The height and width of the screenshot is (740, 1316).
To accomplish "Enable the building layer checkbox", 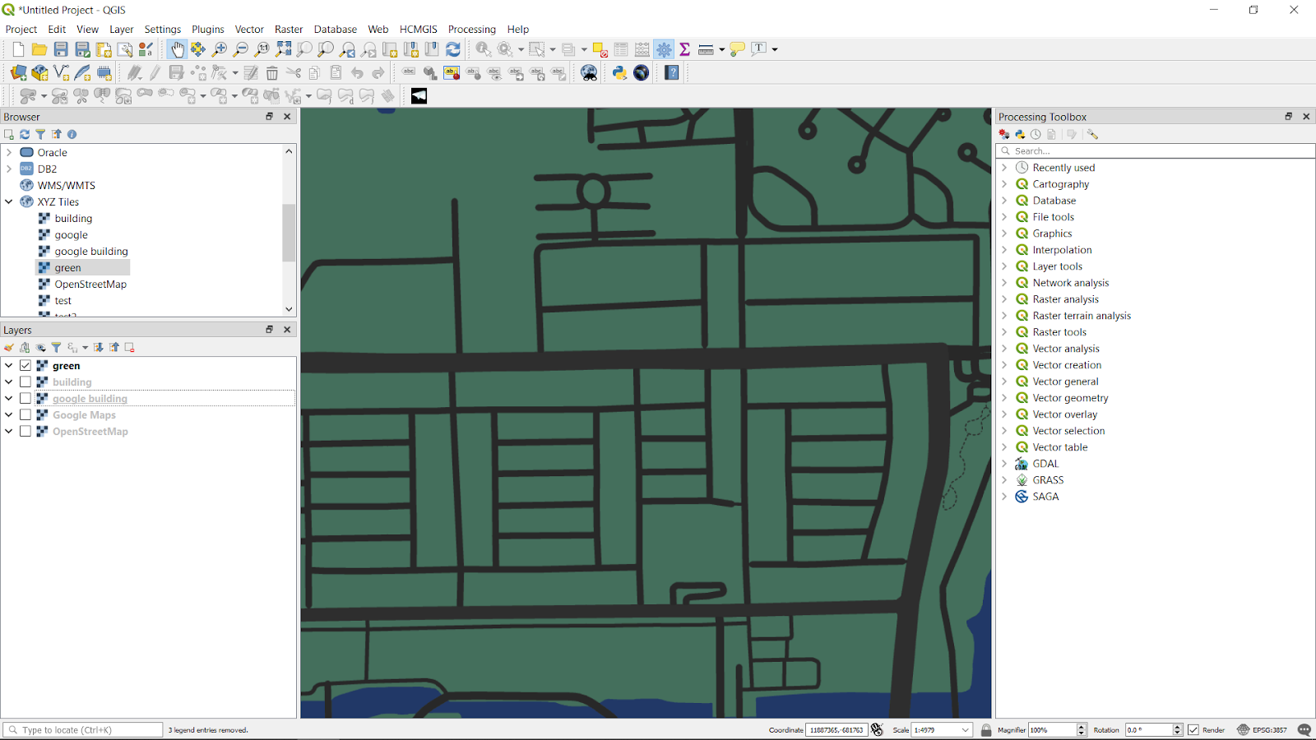I will [25, 382].
